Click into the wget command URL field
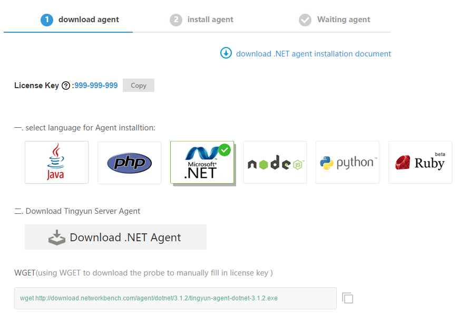458x322 pixels. pyautogui.click(x=175, y=298)
